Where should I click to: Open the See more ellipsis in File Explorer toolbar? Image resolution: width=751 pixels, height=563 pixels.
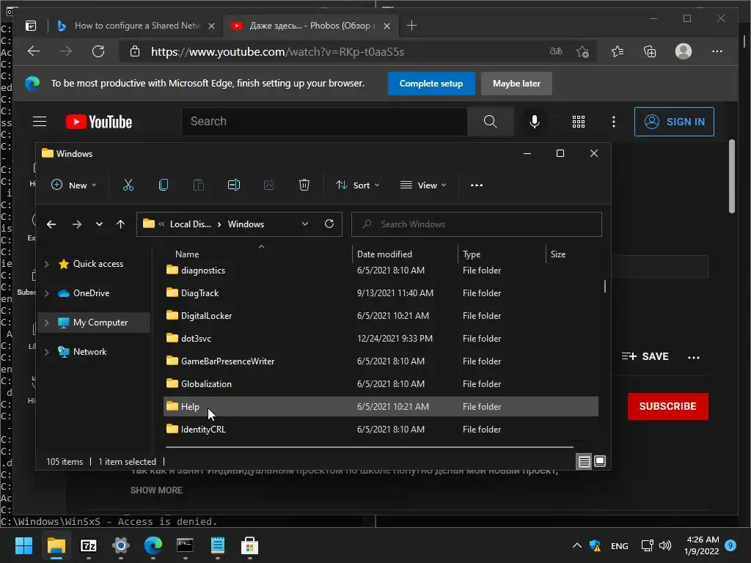477,185
